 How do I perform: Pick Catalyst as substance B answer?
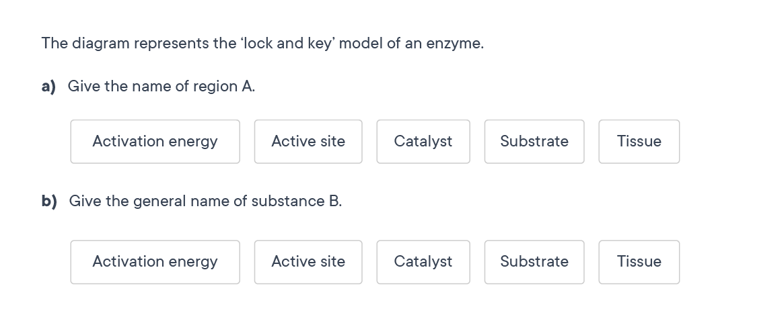423,262
